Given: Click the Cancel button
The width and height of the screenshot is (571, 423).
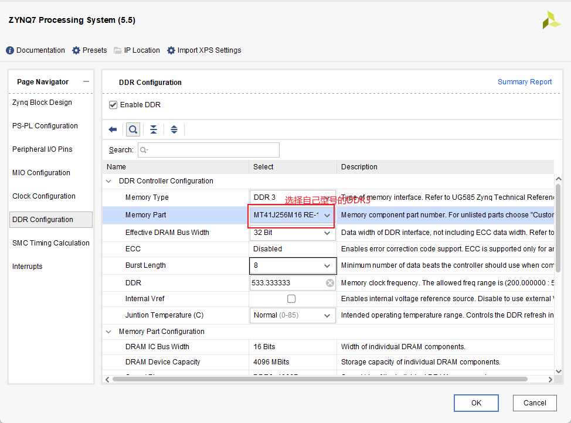Looking at the screenshot, I should 535,403.
